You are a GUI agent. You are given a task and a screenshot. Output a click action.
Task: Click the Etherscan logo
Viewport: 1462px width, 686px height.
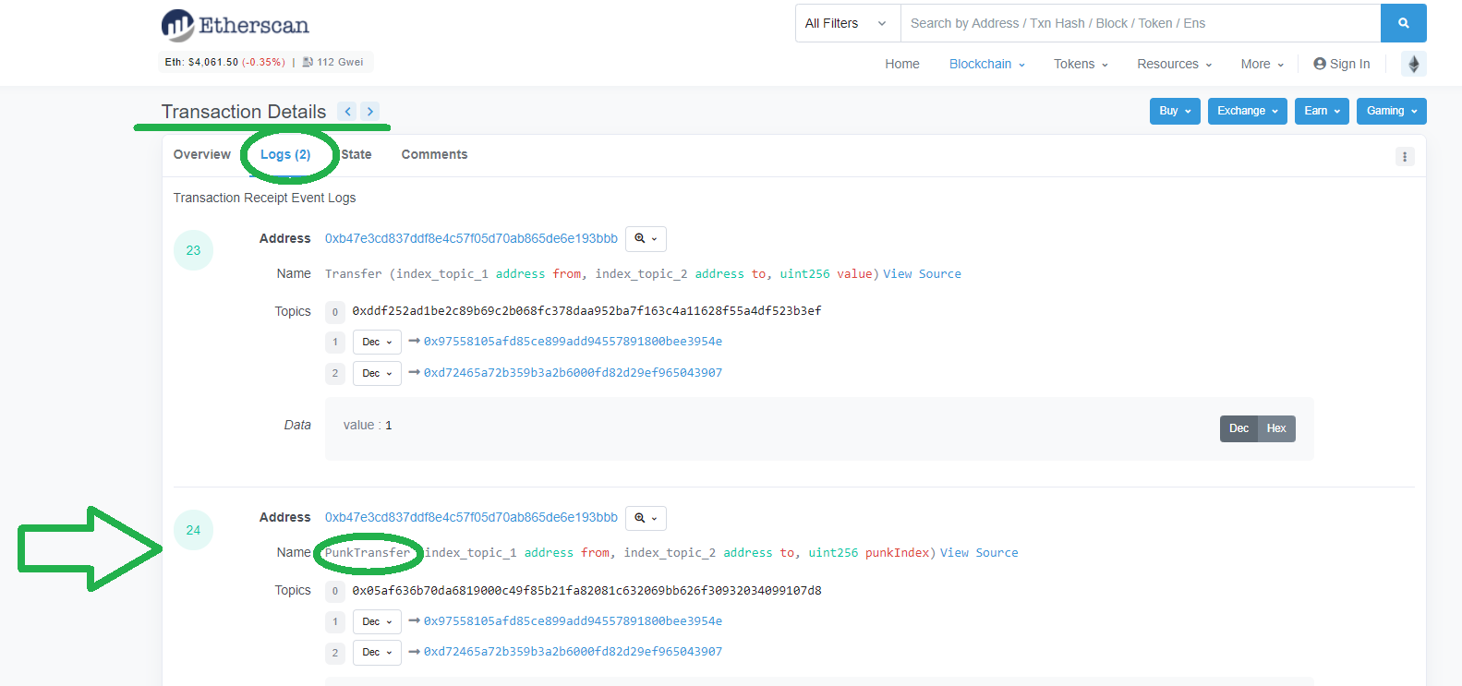[x=236, y=25]
